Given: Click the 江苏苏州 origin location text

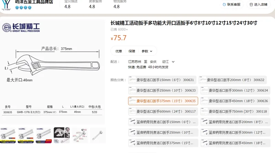Looking at the screenshot, I should 134,62.
